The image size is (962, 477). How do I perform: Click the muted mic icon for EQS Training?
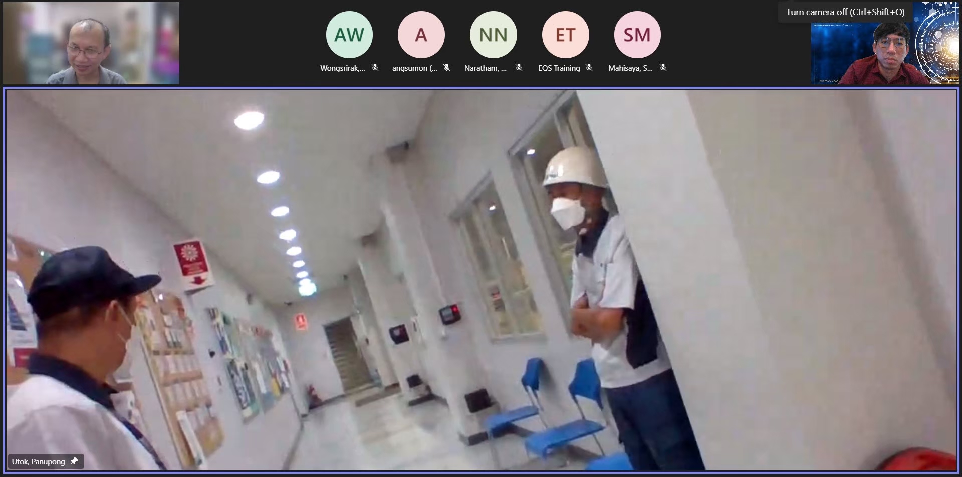point(589,68)
